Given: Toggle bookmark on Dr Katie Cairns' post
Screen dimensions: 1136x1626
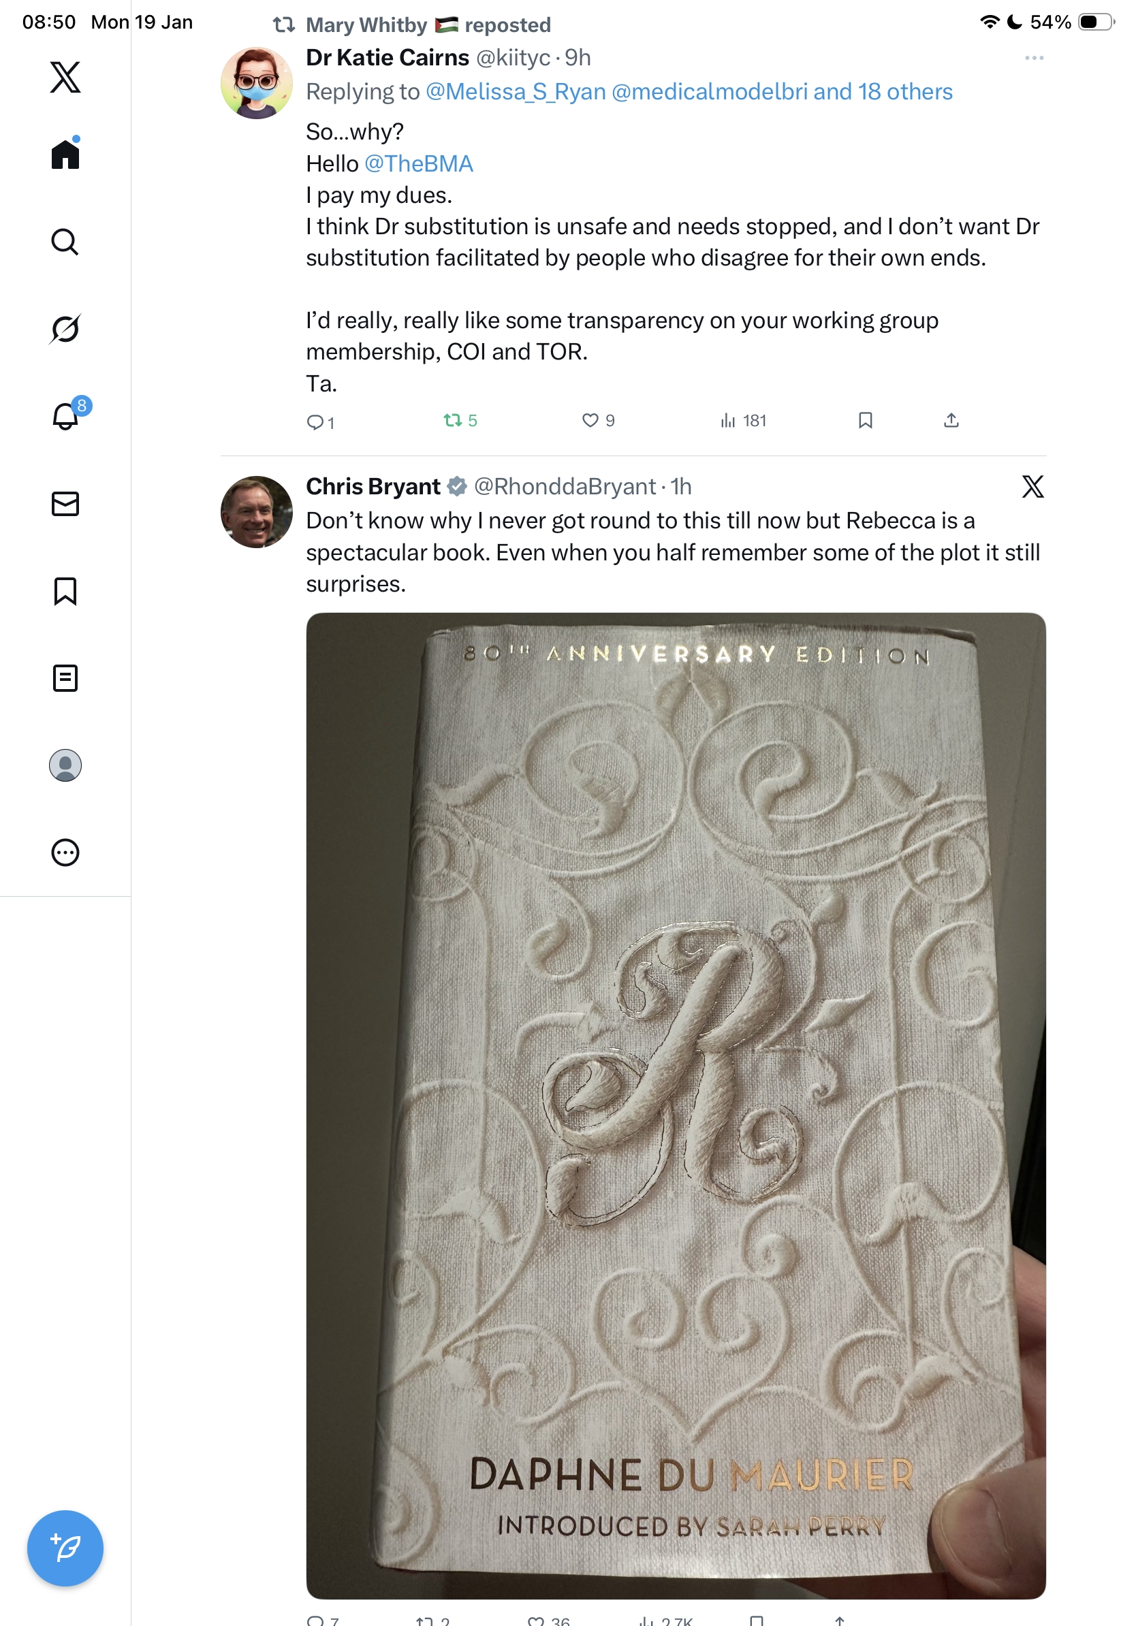Looking at the screenshot, I should point(865,421).
